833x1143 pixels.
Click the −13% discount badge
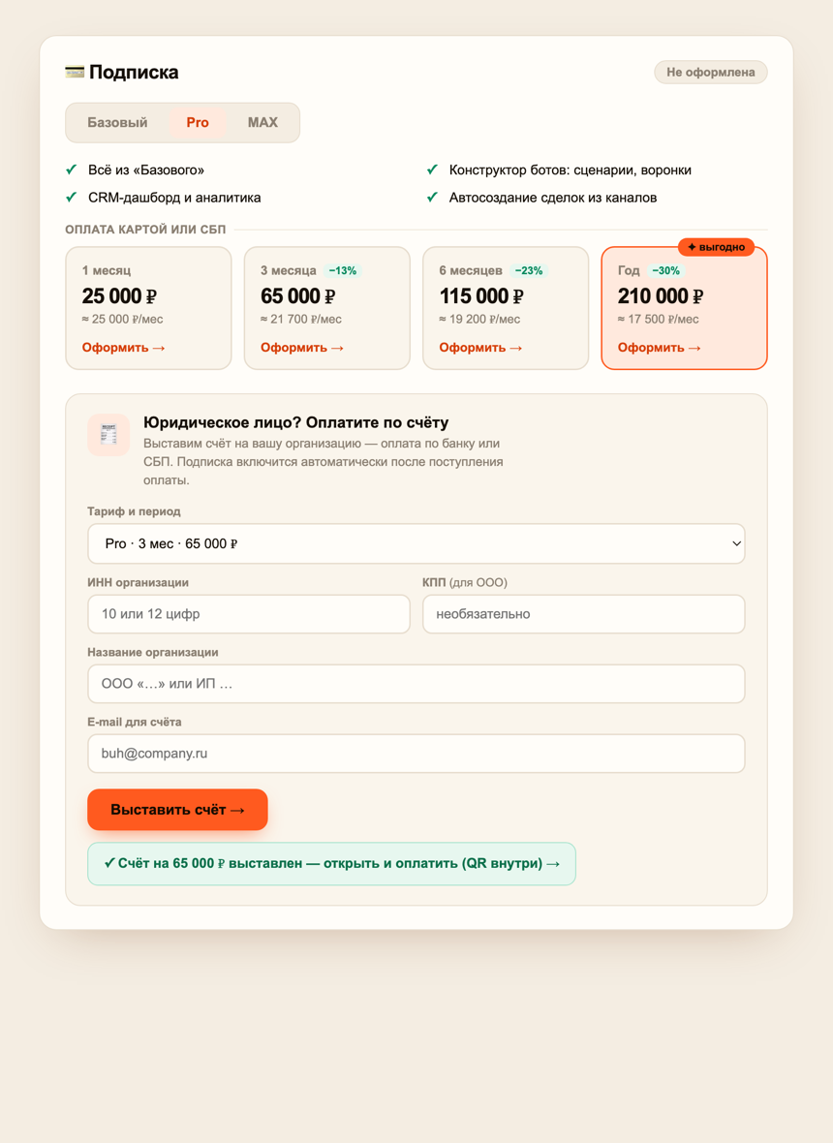click(343, 270)
